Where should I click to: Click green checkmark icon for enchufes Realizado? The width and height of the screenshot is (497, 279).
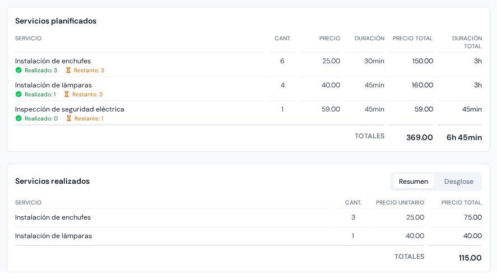coord(18,70)
